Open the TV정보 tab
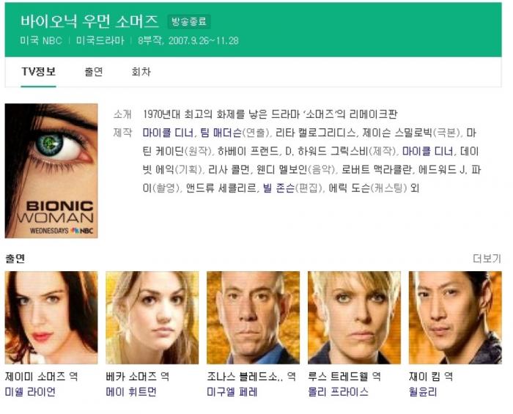The height and width of the screenshot is (414, 513). coord(39,72)
